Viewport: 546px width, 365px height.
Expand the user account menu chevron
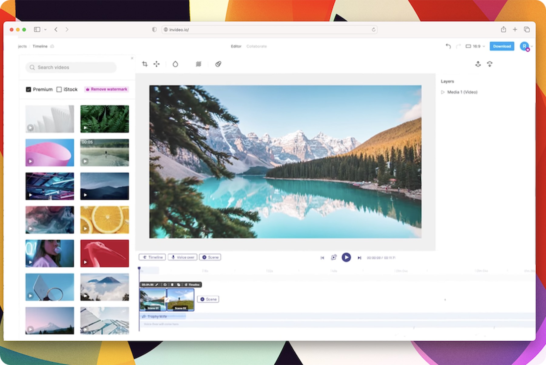click(532, 46)
